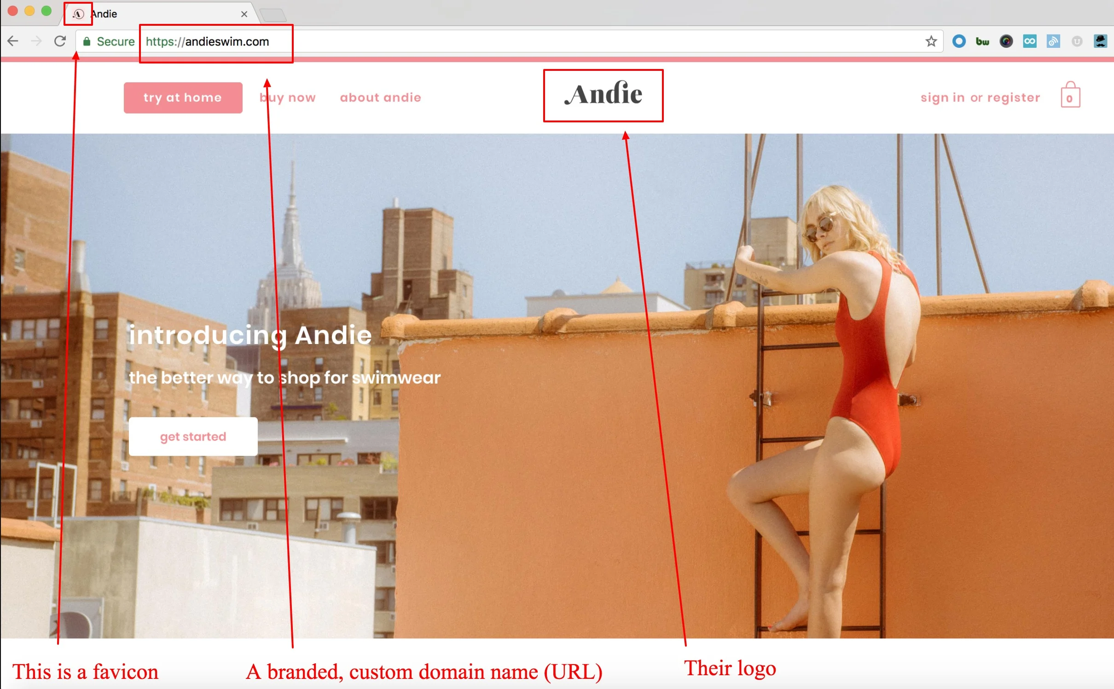Click the bowler hat mustache extension

click(x=1100, y=41)
